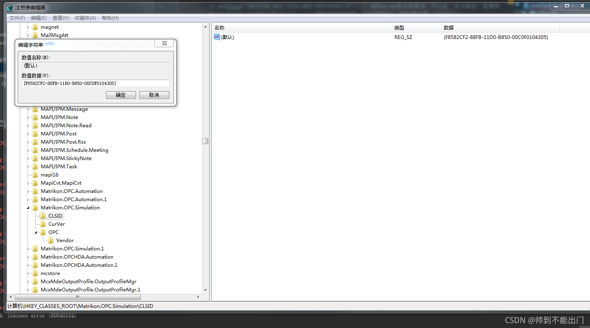
Task: Select the CLSID tree item
Action: 55,216
